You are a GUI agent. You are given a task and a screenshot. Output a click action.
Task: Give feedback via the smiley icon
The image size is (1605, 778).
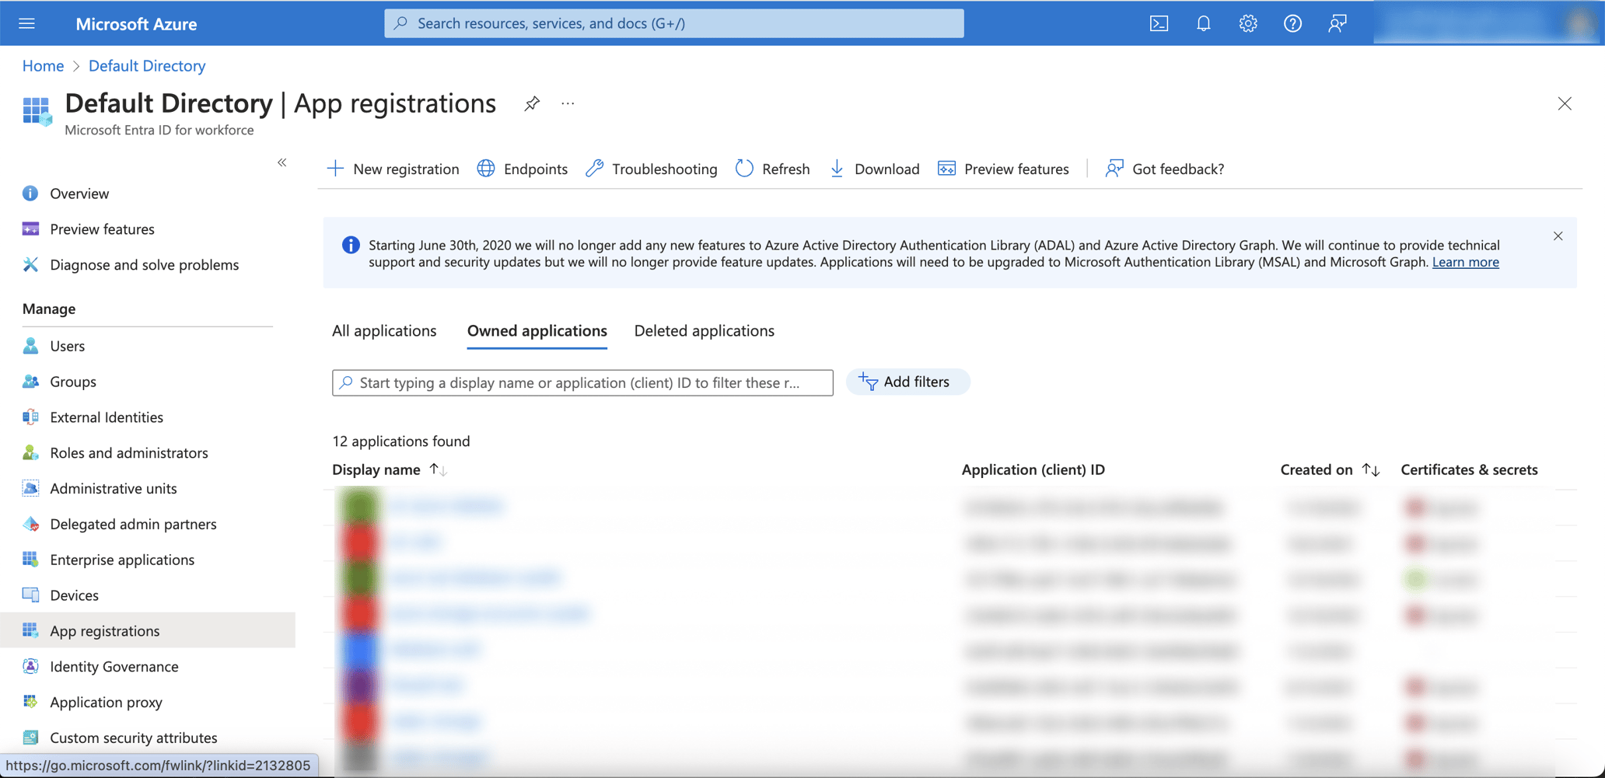tap(1337, 23)
